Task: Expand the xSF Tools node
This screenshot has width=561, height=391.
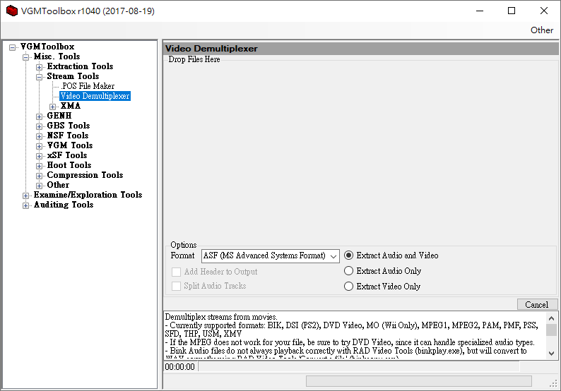Action: [40, 156]
